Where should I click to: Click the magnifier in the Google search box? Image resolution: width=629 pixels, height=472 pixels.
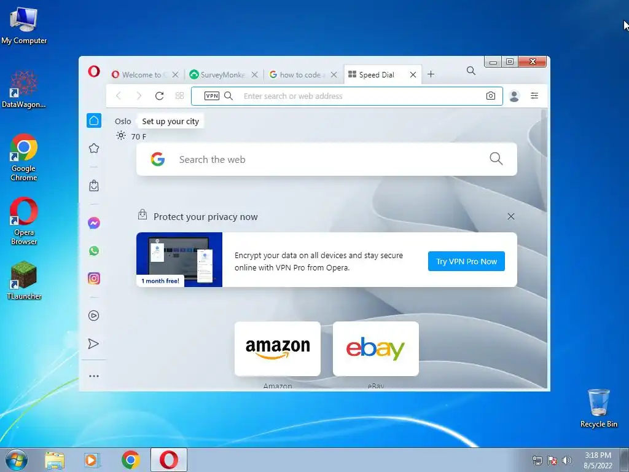pyautogui.click(x=496, y=159)
